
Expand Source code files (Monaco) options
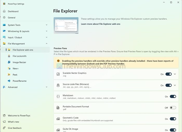click(x=175, y=85)
